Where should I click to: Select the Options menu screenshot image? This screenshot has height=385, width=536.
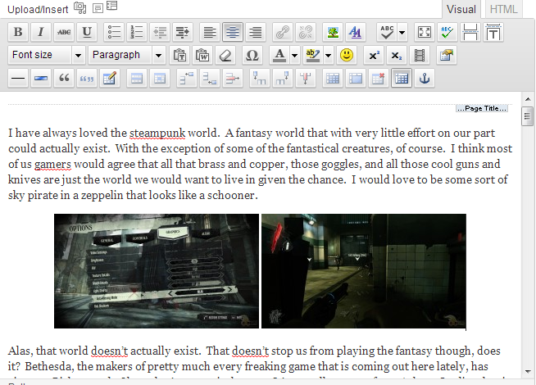click(x=157, y=271)
